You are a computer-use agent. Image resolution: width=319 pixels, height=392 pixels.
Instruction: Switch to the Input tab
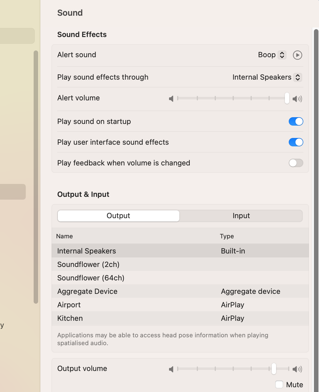click(241, 216)
